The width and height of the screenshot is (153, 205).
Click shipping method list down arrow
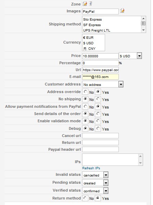(143, 30)
